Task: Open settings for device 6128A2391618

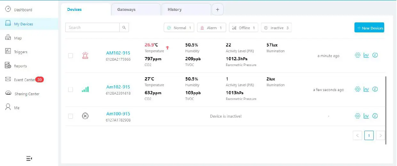Action: point(358,89)
